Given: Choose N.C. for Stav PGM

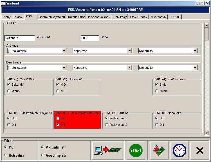Looking at the screenshot, I should click(x=58, y=91).
